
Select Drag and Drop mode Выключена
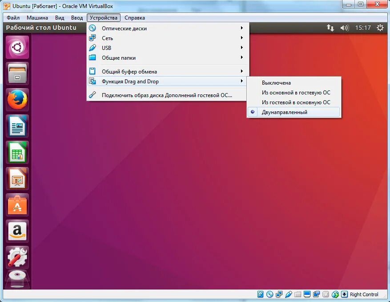294,83
